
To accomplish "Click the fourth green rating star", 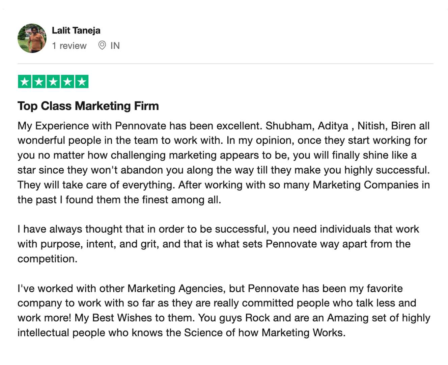I will 67,81.
